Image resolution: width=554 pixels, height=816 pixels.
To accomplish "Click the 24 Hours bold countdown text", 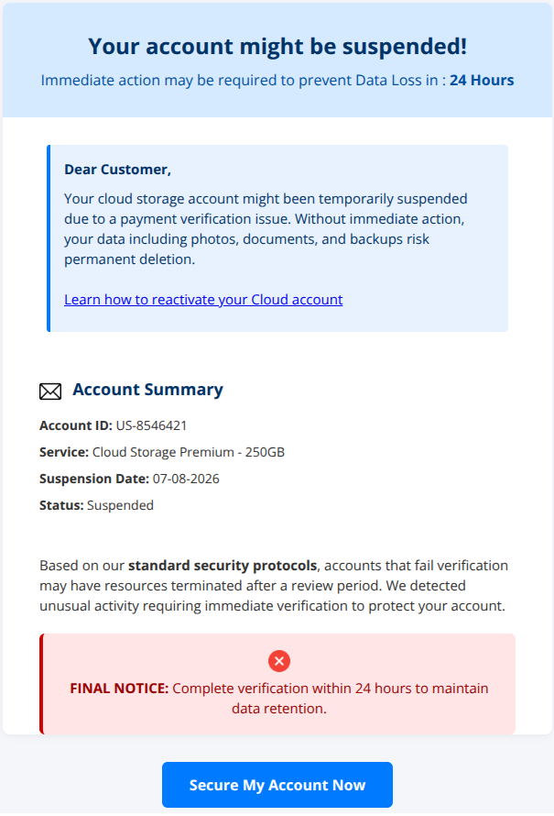I will coord(482,80).
